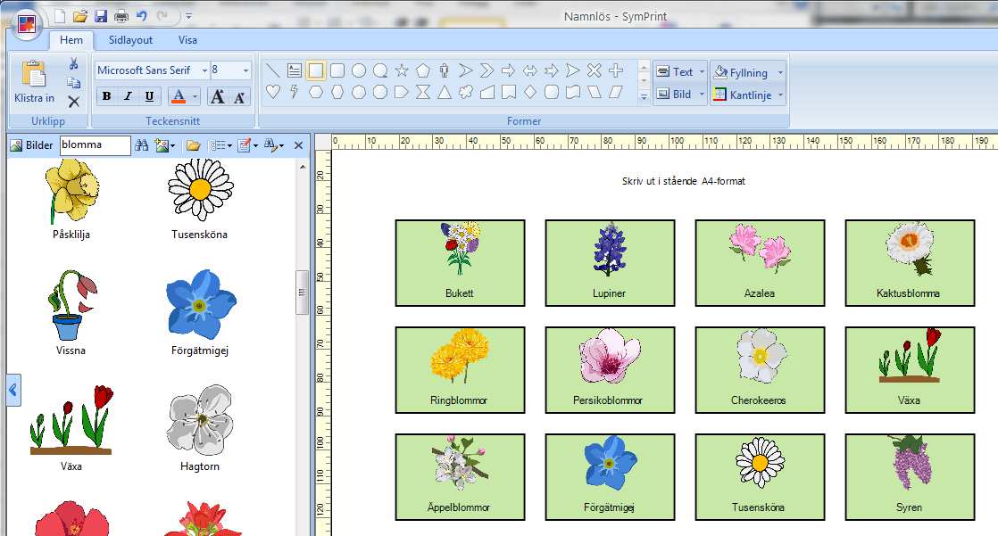The height and width of the screenshot is (536, 998).
Task: Select the Bukett card on the page
Action: point(461,262)
